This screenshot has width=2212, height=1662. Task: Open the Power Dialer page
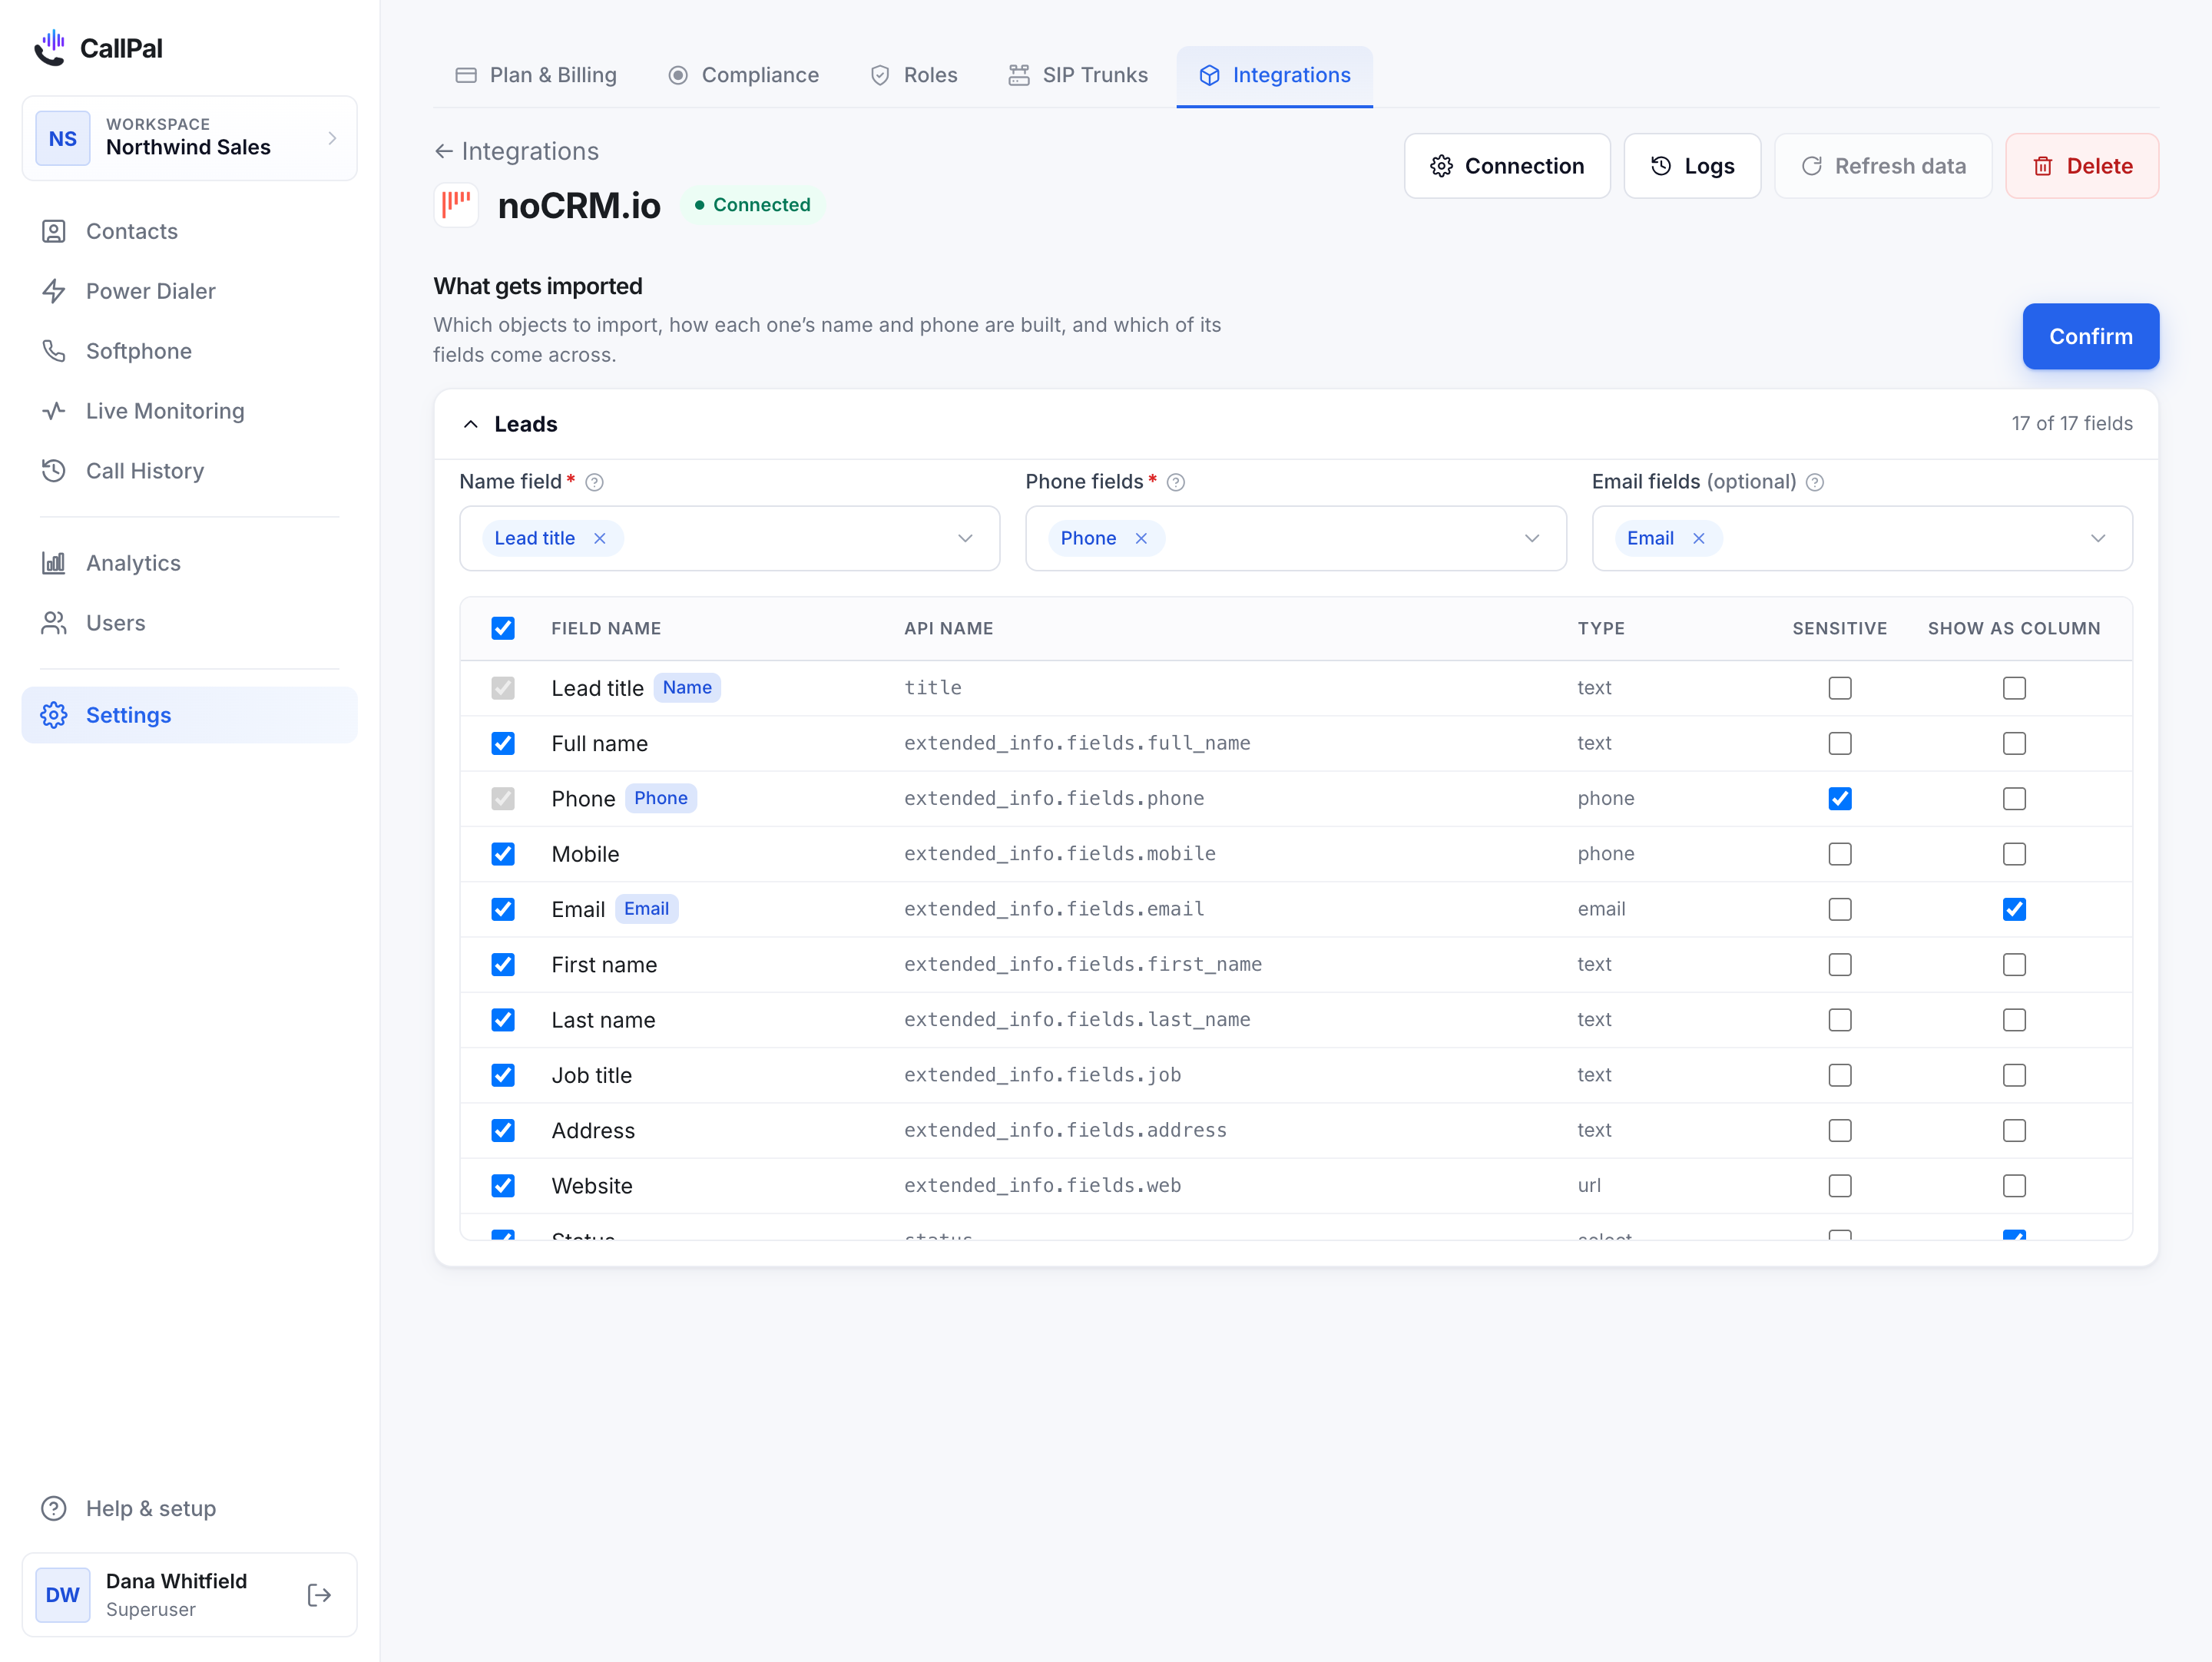(189, 291)
